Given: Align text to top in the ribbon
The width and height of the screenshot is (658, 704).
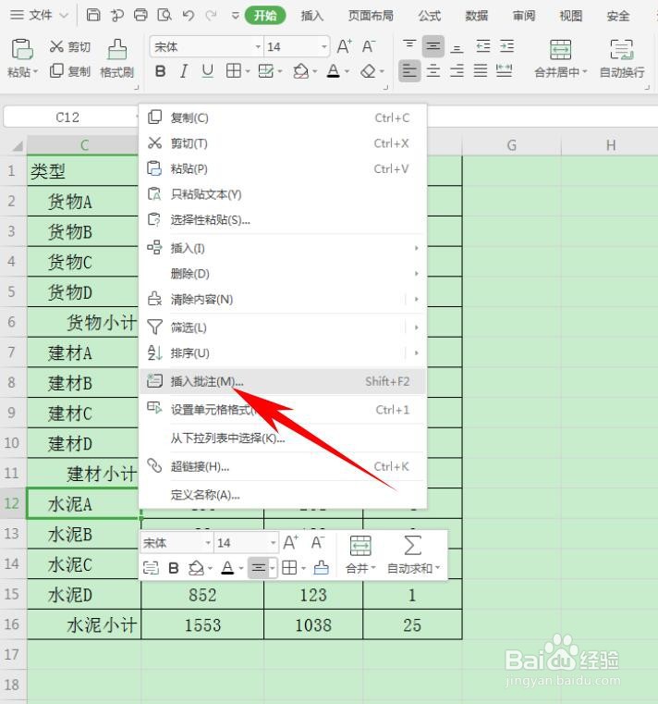Looking at the screenshot, I should tap(409, 46).
